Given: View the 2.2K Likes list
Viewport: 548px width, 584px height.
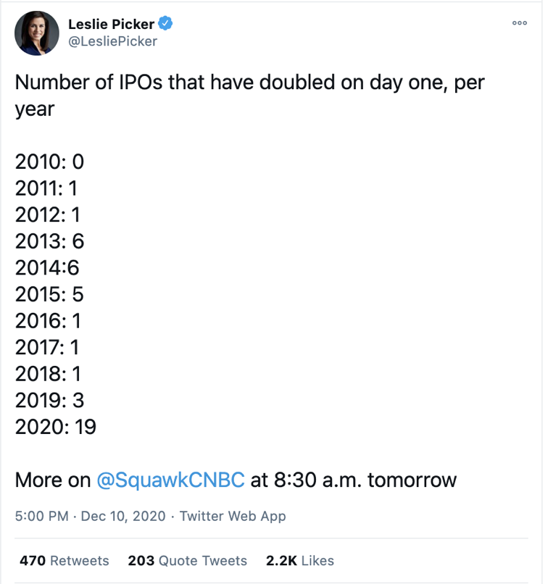Looking at the screenshot, I should click(x=300, y=560).
